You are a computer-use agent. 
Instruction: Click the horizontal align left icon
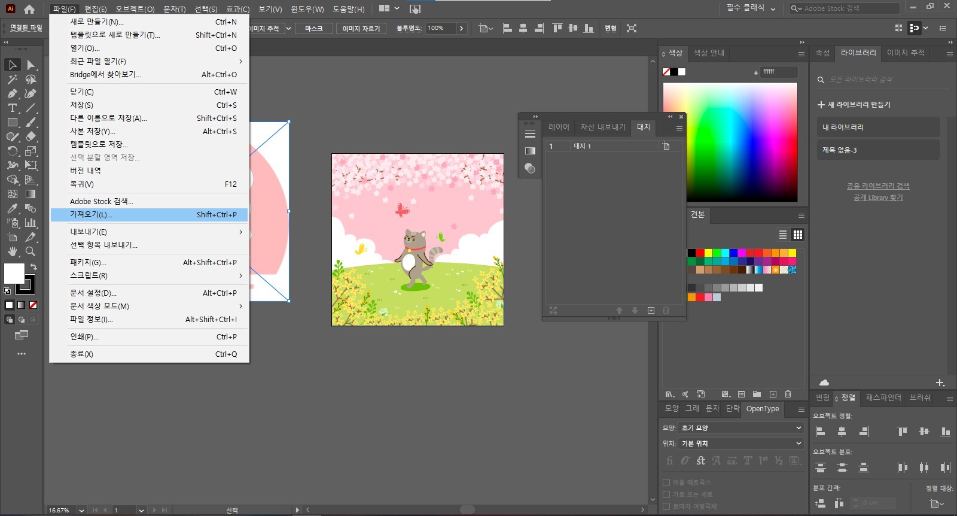[821, 432]
